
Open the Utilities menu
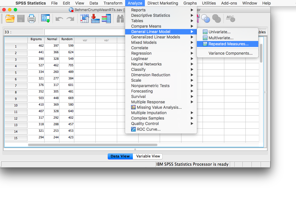point(209,3)
